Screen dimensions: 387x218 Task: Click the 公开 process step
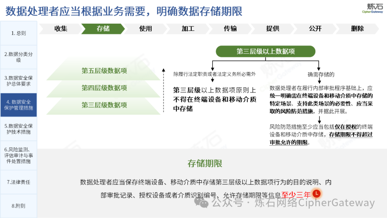pos(315,29)
